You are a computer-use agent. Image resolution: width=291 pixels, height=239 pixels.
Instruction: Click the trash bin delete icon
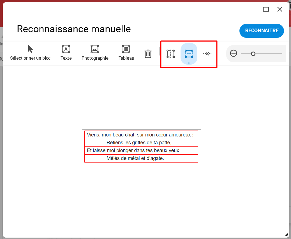click(x=148, y=54)
